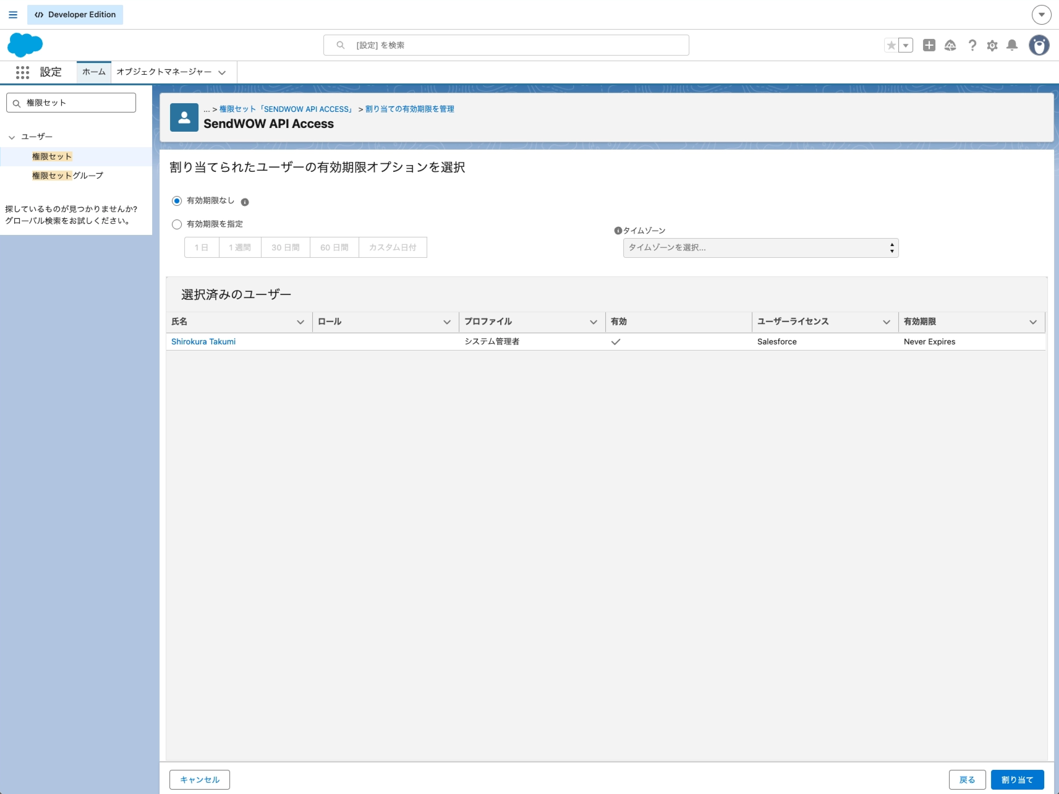1059x794 pixels.
Task: Switch to the オブジェクトマネージャー tab
Action: click(x=164, y=72)
